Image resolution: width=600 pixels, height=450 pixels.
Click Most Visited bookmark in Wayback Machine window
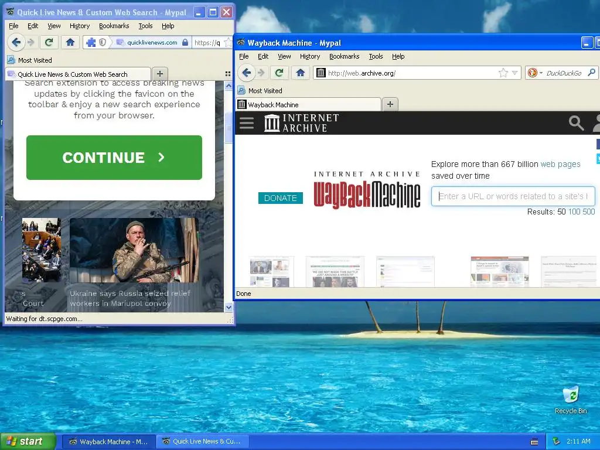pyautogui.click(x=260, y=91)
